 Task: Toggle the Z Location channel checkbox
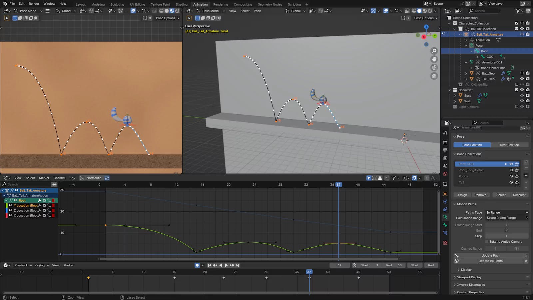pyautogui.click(x=44, y=210)
